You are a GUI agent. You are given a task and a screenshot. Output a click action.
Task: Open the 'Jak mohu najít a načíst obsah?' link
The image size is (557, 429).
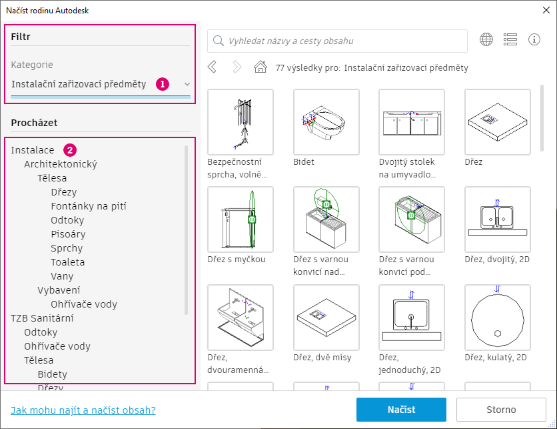[x=83, y=410]
